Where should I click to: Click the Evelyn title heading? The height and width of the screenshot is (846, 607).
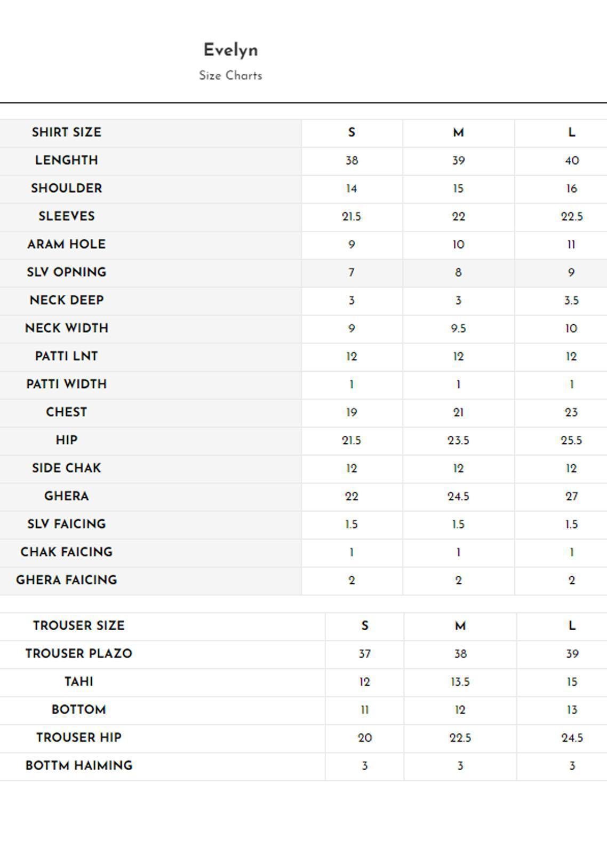click(230, 50)
